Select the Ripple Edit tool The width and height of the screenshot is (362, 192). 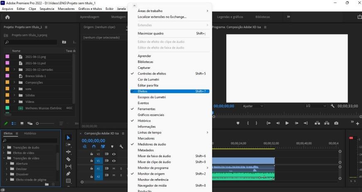tap(68, 152)
